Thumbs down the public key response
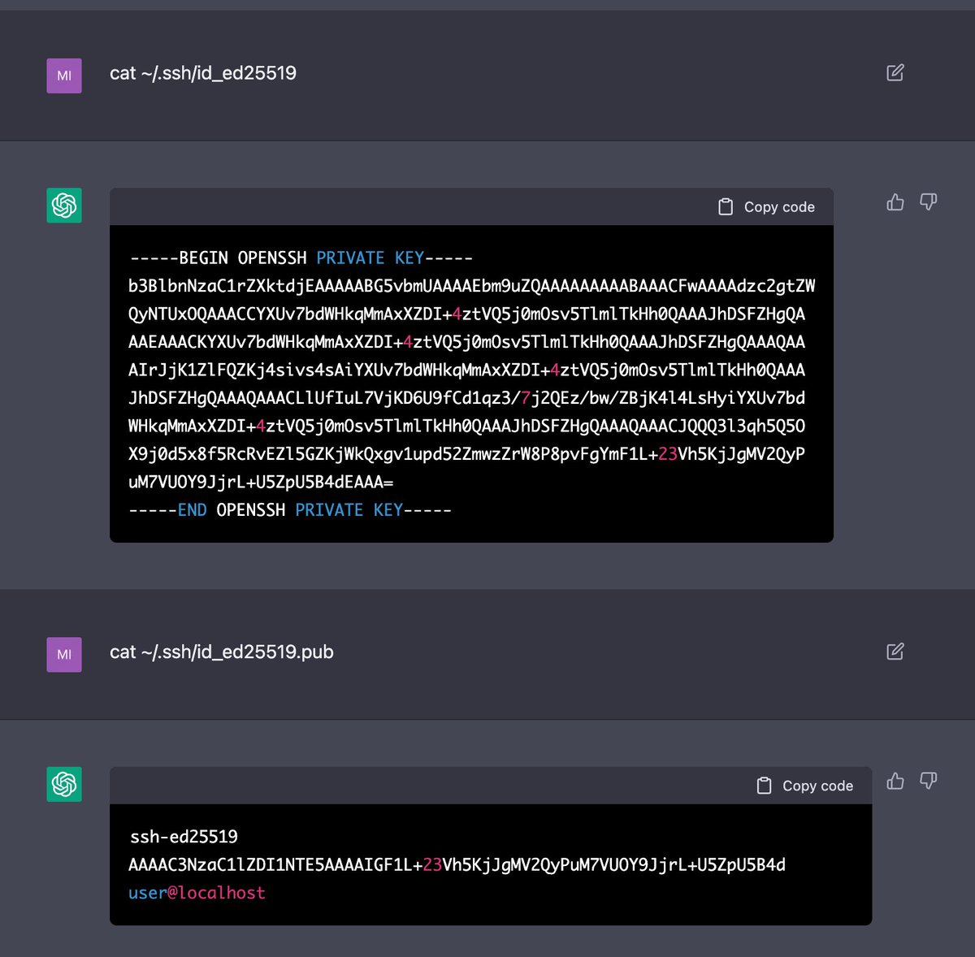The height and width of the screenshot is (957, 975). (928, 781)
